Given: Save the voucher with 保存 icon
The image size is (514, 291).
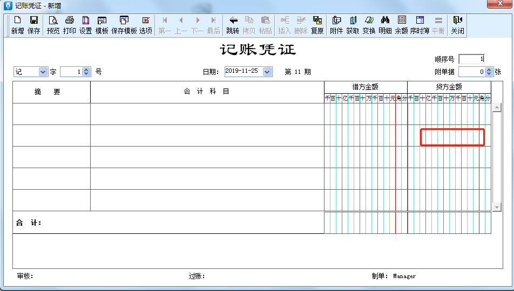Looking at the screenshot, I should 34,25.
